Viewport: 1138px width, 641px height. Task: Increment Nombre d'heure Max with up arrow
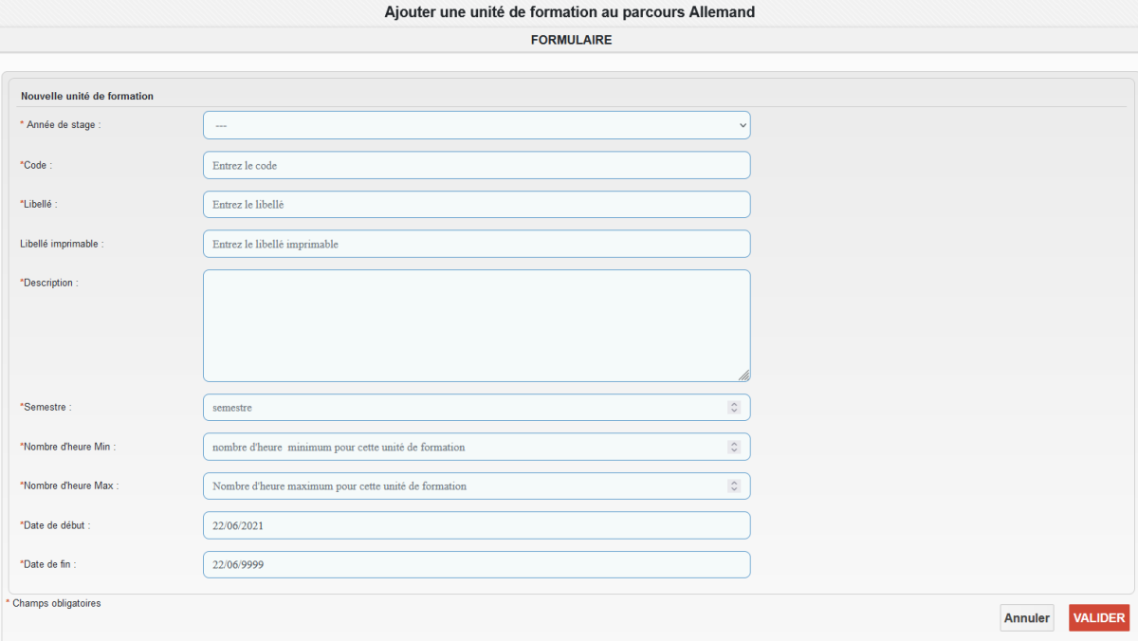coord(734,483)
